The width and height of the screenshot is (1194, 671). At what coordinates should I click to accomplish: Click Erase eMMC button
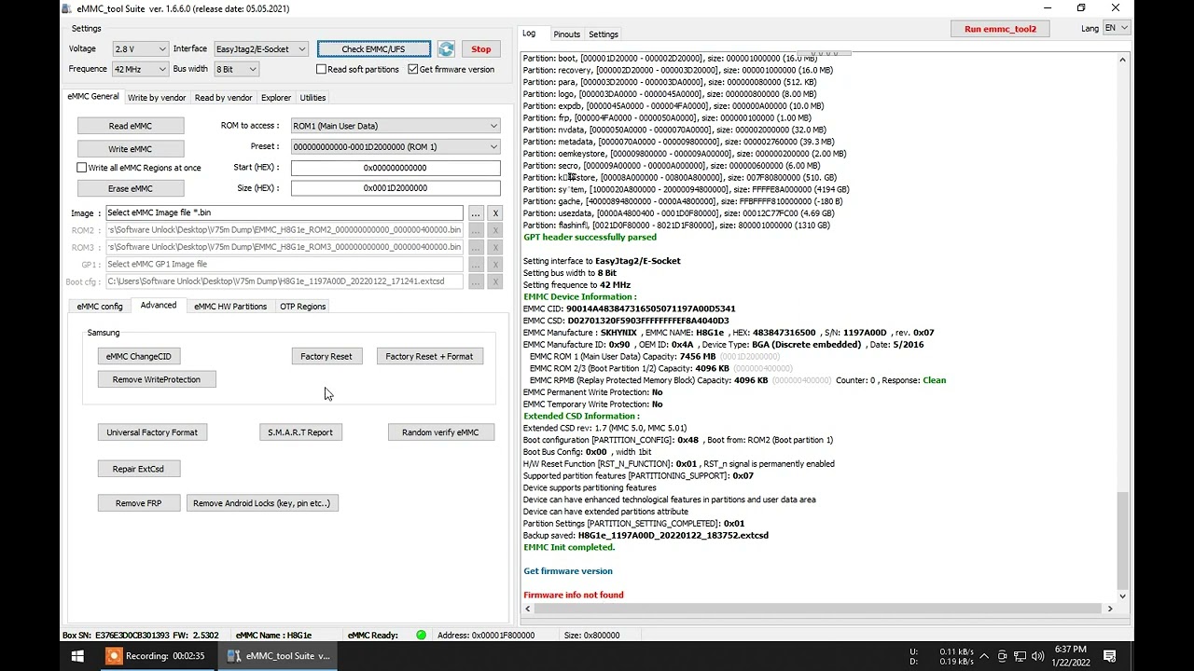tap(131, 188)
